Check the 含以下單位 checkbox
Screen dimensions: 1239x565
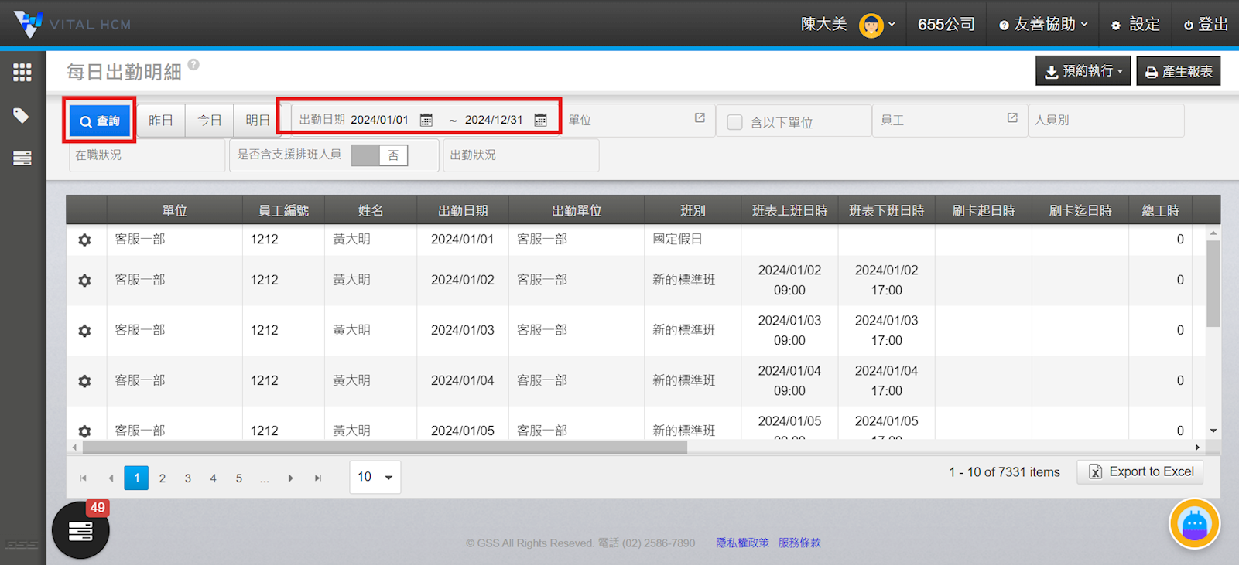735,122
